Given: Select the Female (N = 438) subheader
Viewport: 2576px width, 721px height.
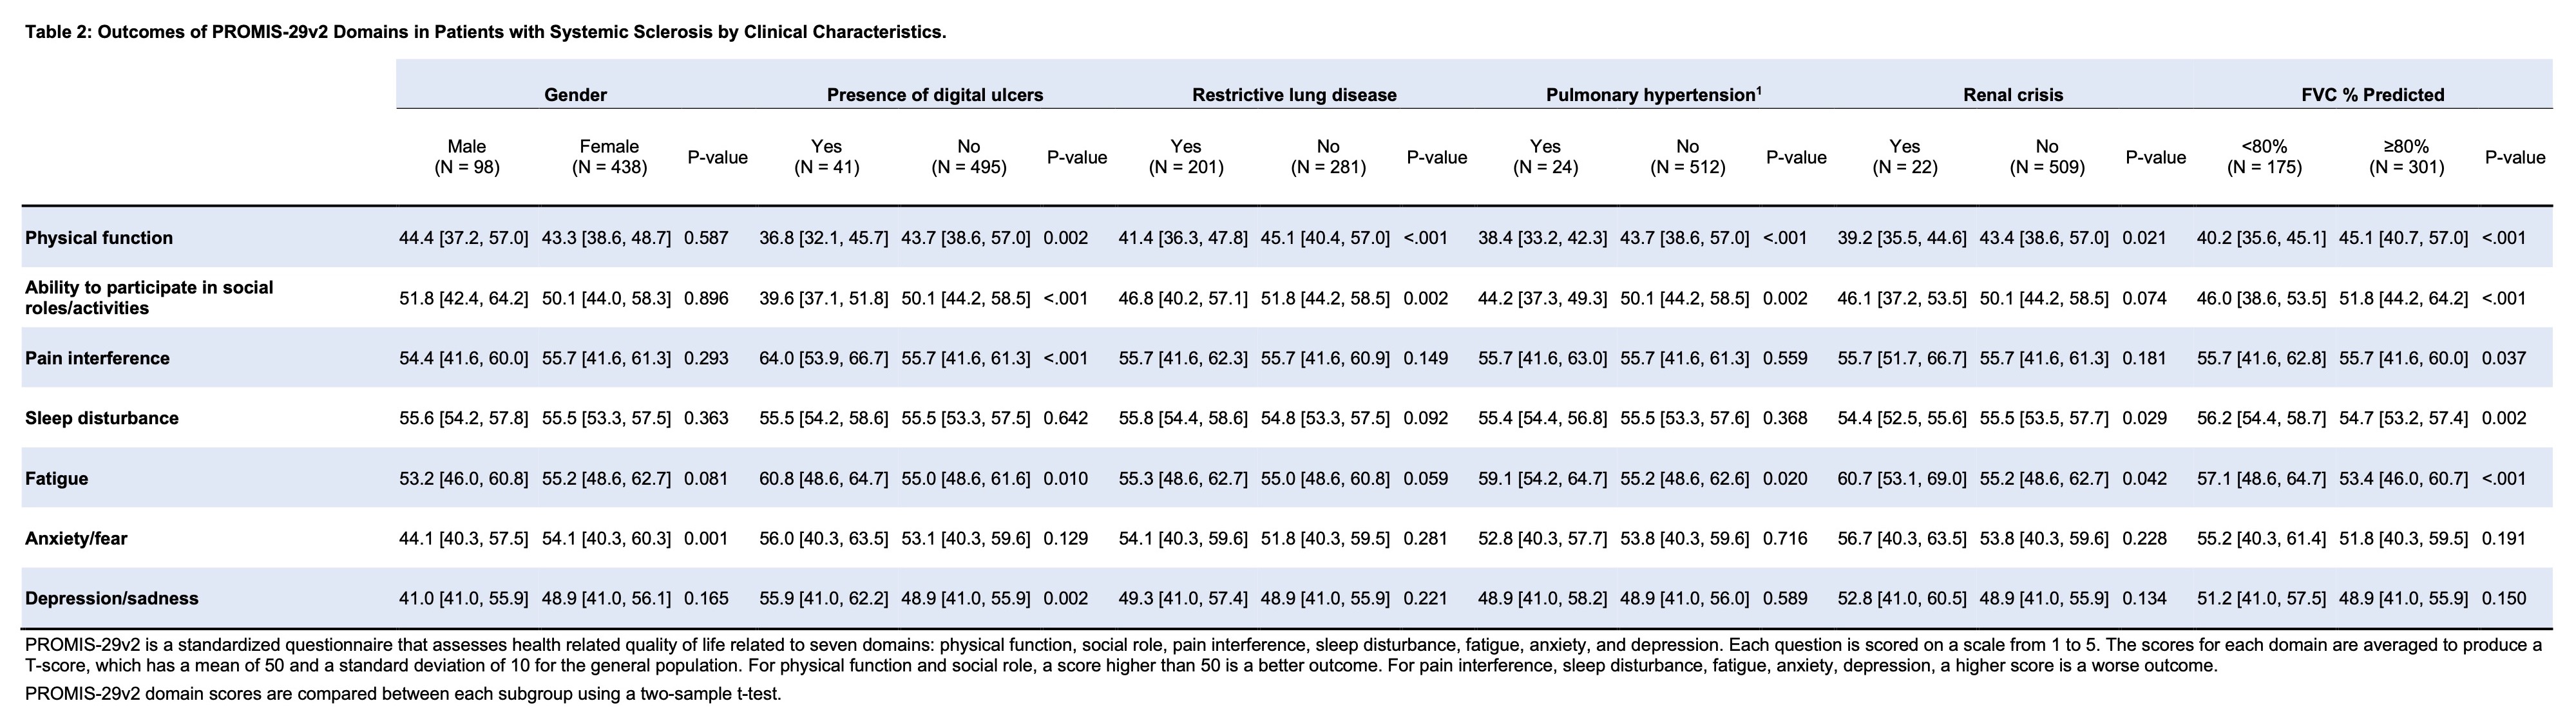Looking at the screenshot, I should [x=609, y=157].
